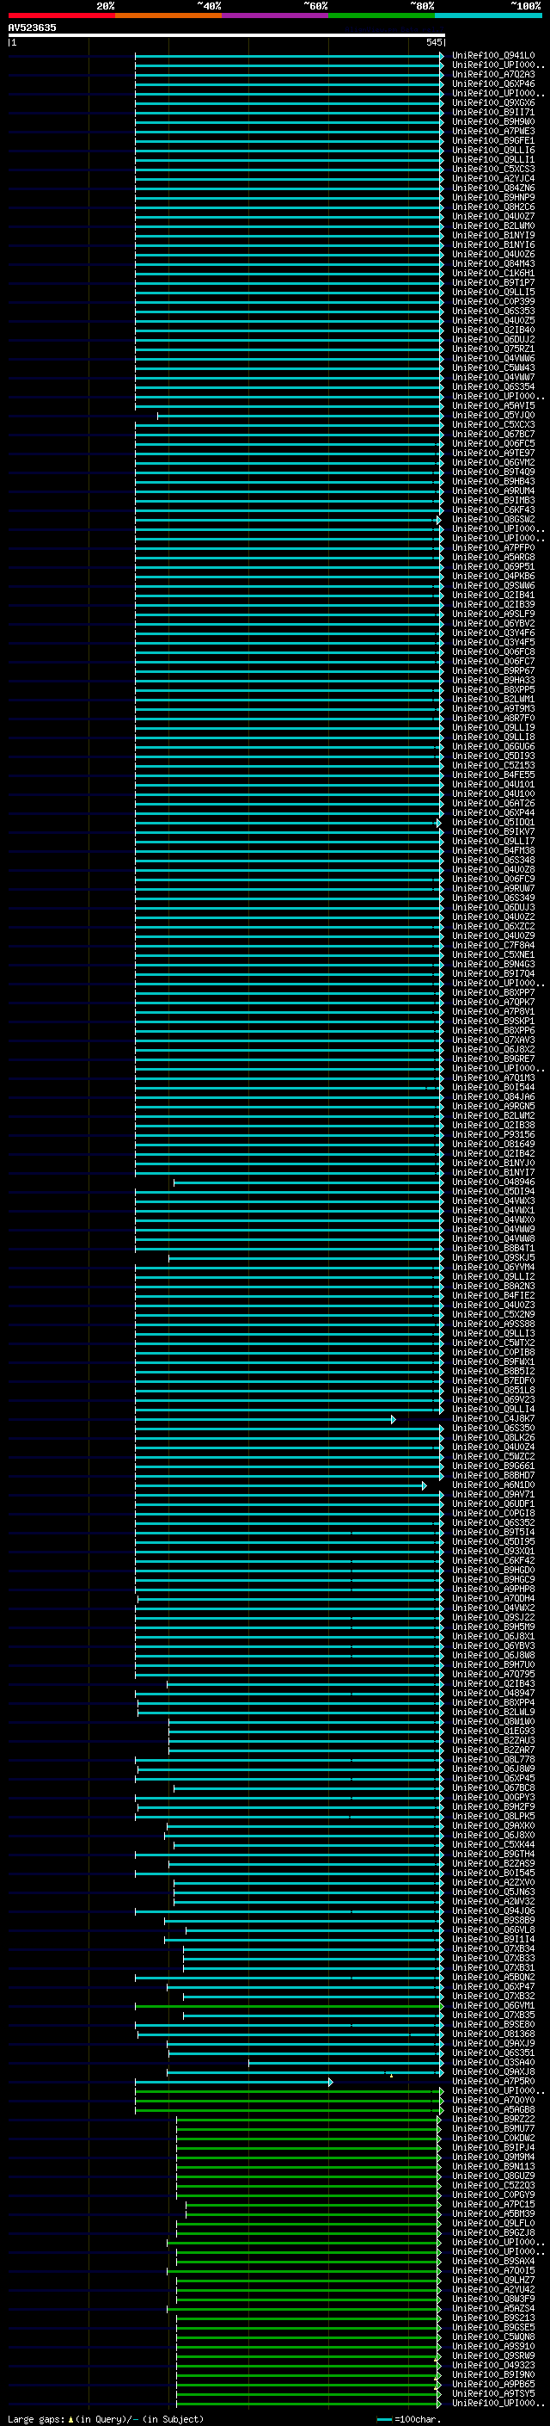Open hit UniRef100_Q941L0
Screen dimensions: 550x2426
click(x=492, y=56)
